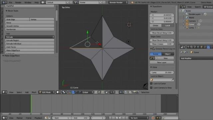The height and width of the screenshot is (120, 213).
Task: Open the Render tab in properties
Action: pyautogui.click(x=188, y=47)
